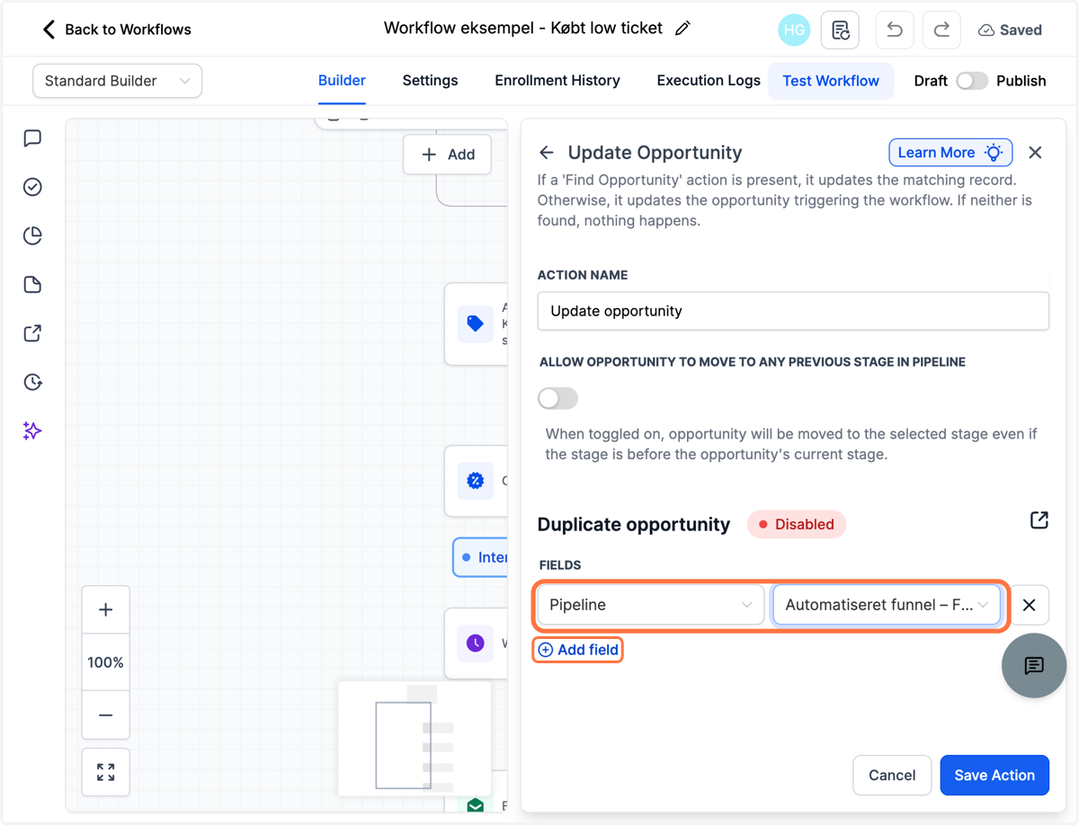Open HG user avatar
Image resolution: width=1079 pixels, height=825 pixels.
click(794, 30)
